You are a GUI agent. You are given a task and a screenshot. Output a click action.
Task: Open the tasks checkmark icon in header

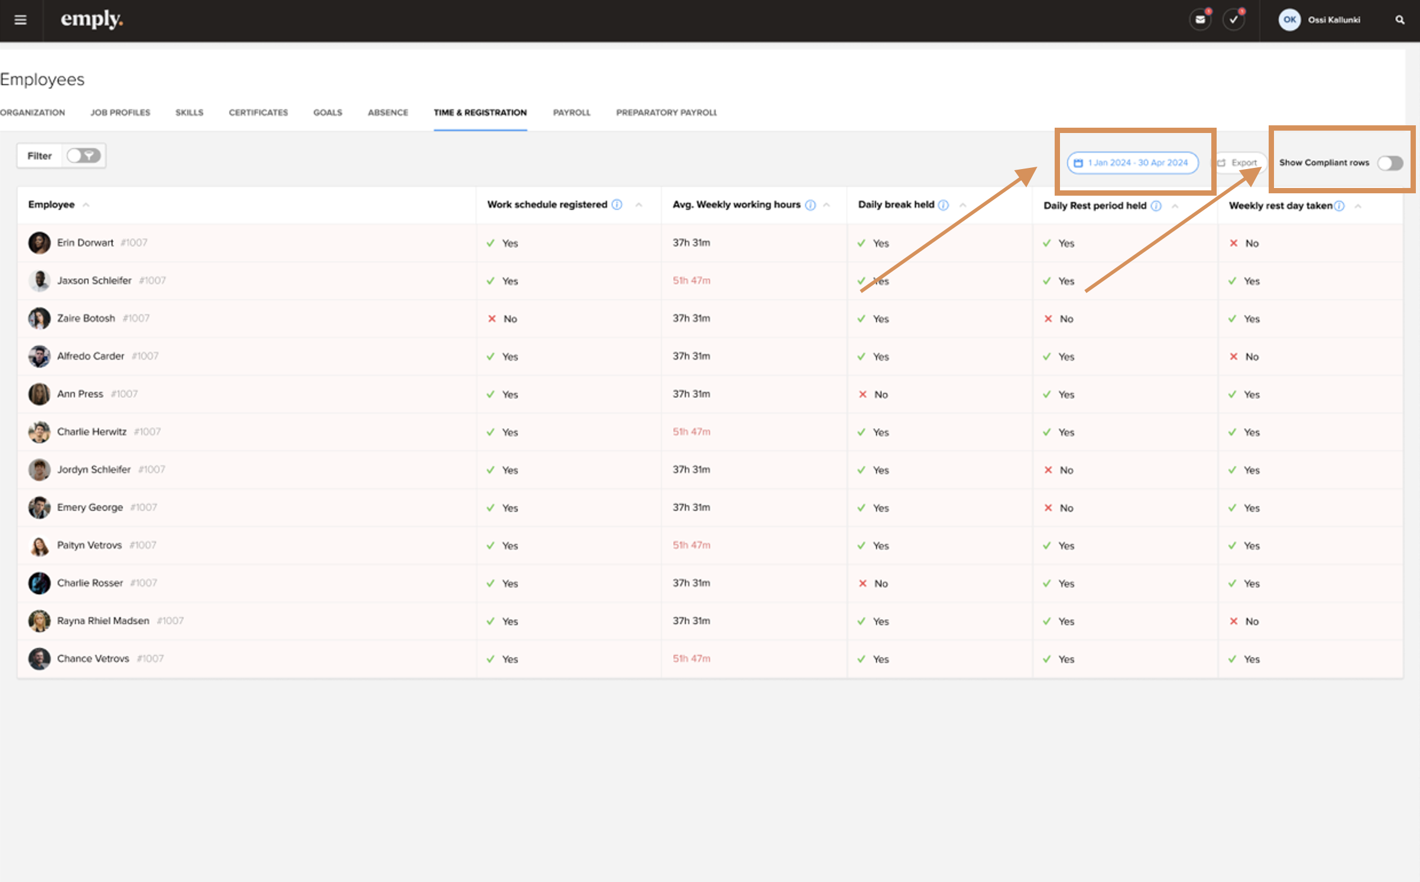1233,20
